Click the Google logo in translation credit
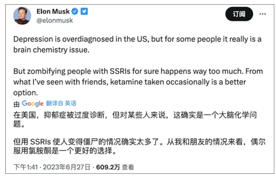Screen dimensions: 276x177 tap(32, 104)
